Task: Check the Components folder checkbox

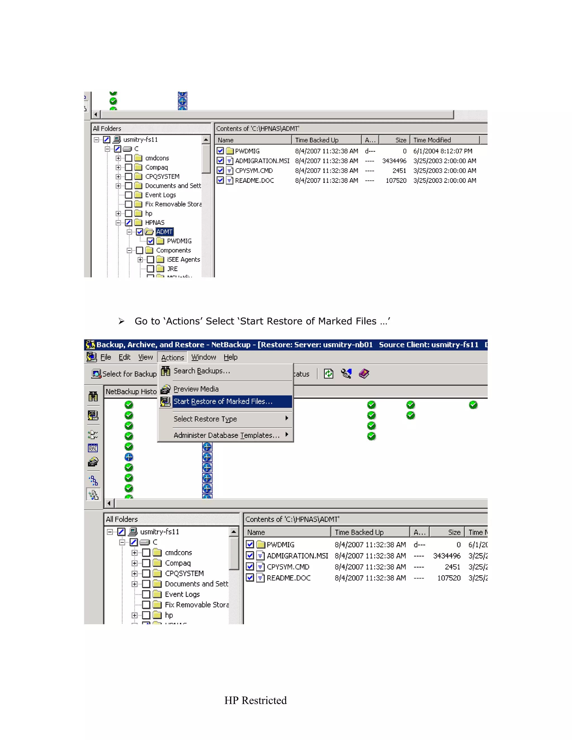Action: pyautogui.click(x=140, y=250)
